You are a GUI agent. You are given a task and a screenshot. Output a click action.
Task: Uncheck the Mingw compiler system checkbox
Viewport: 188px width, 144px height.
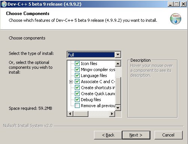[x=77, y=70]
